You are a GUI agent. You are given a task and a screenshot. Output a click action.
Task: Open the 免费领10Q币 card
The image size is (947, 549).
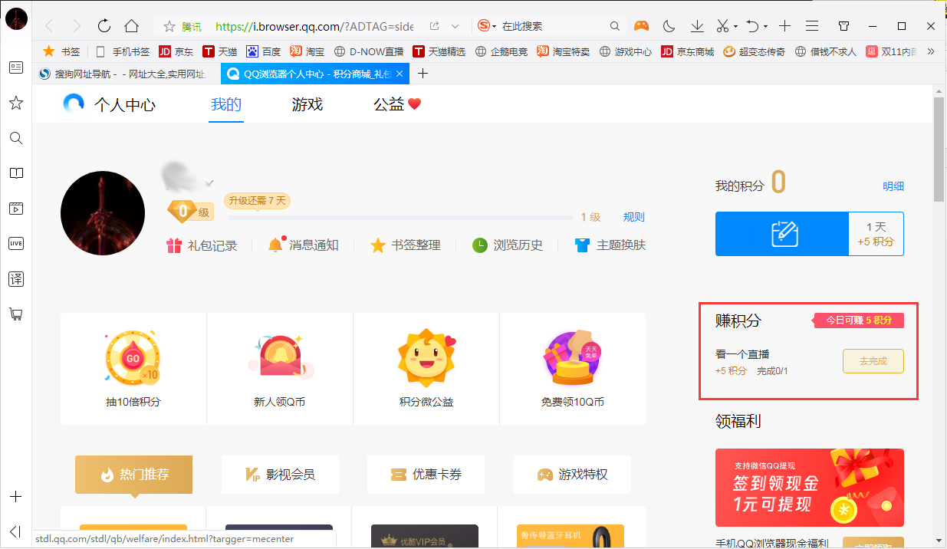572,368
